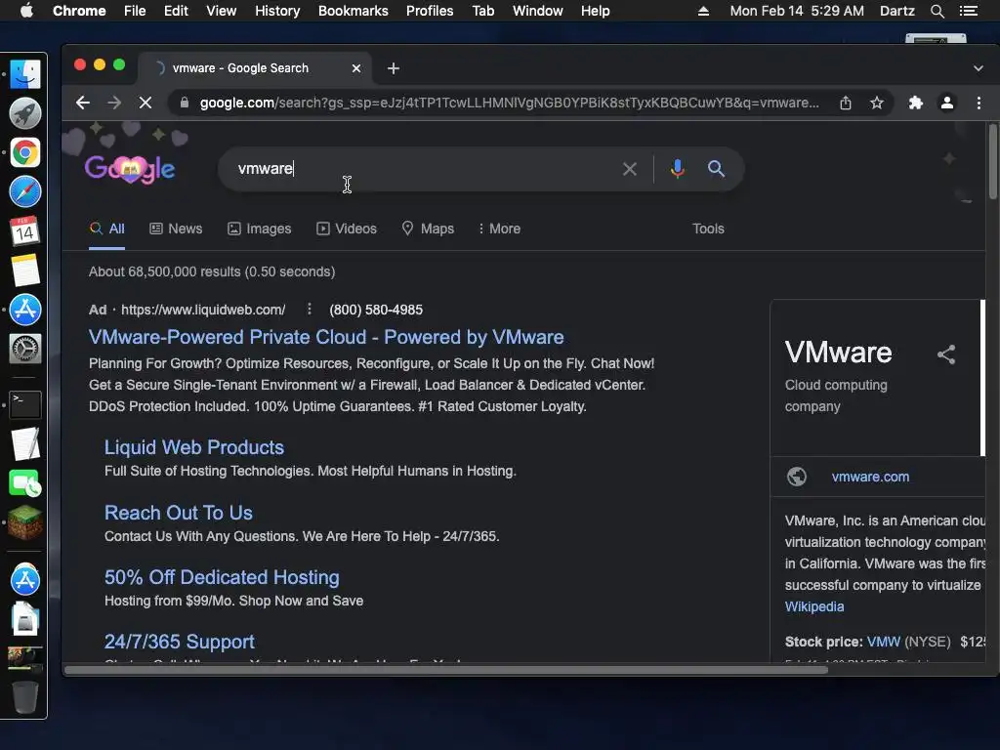The width and height of the screenshot is (1000, 750).
Task: Open FaceTime from the Dock
Action: pos(24,483)
